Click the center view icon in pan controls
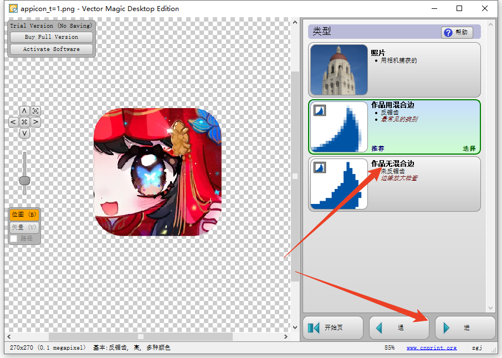This screenshot has width=502, height=358. (24, 122)
